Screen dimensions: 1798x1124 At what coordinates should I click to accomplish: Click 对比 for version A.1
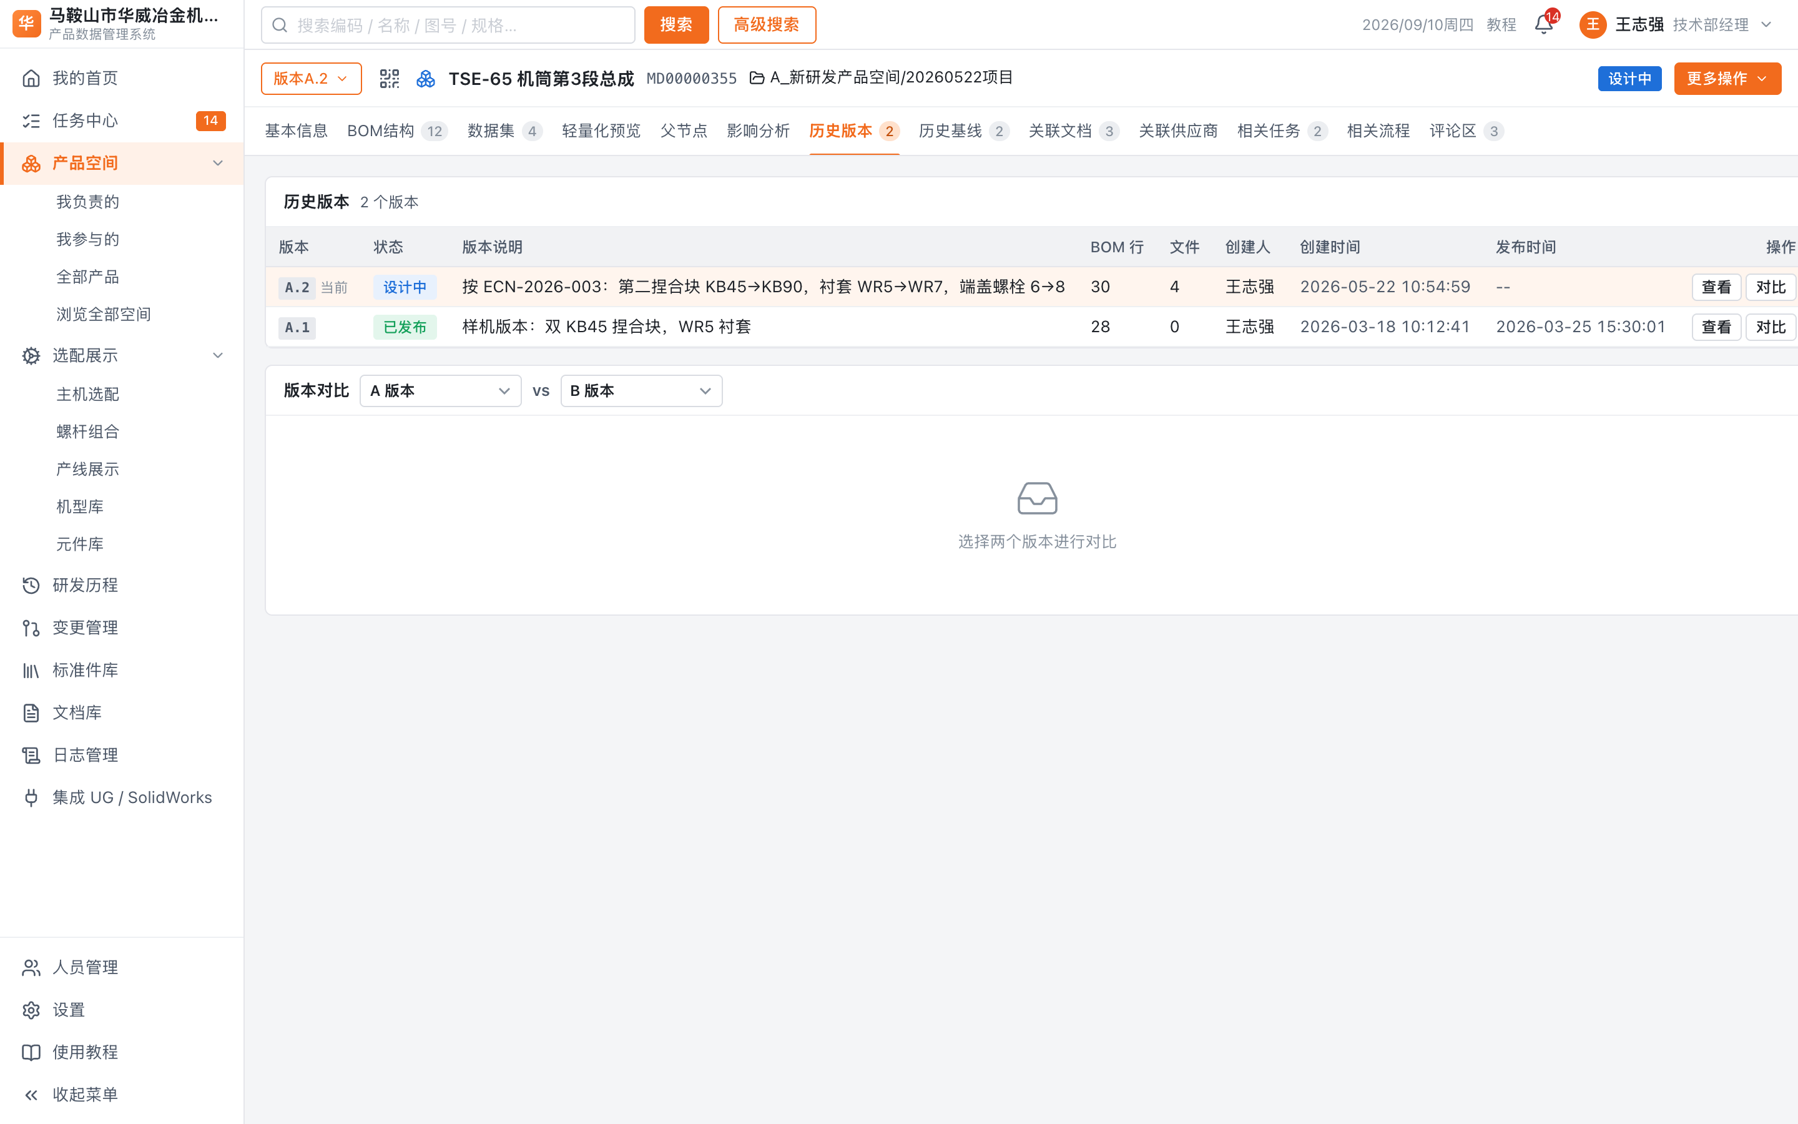click(1770, 327)
